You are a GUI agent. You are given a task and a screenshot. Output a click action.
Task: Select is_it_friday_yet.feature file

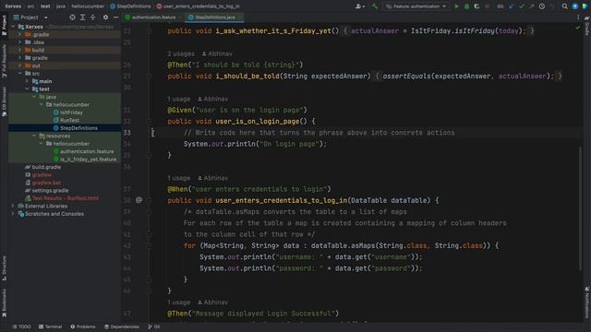[x=85, y=160]
